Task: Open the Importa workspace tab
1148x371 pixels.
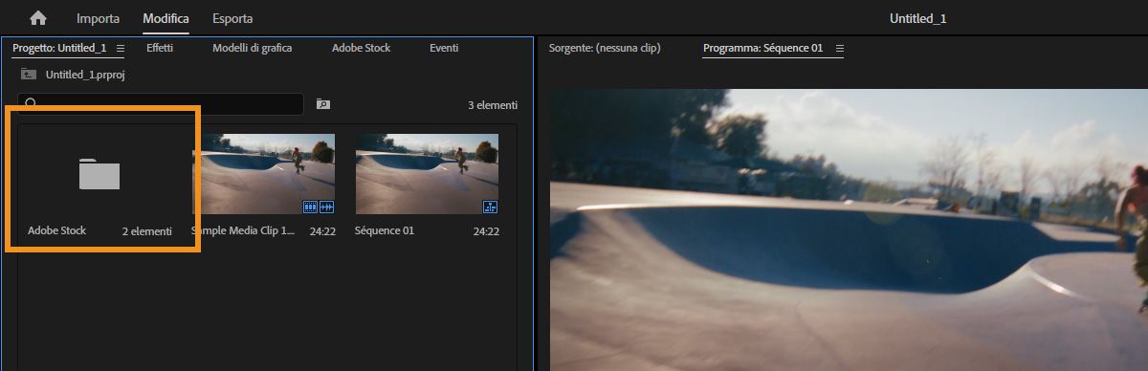Action: [98, 18]
